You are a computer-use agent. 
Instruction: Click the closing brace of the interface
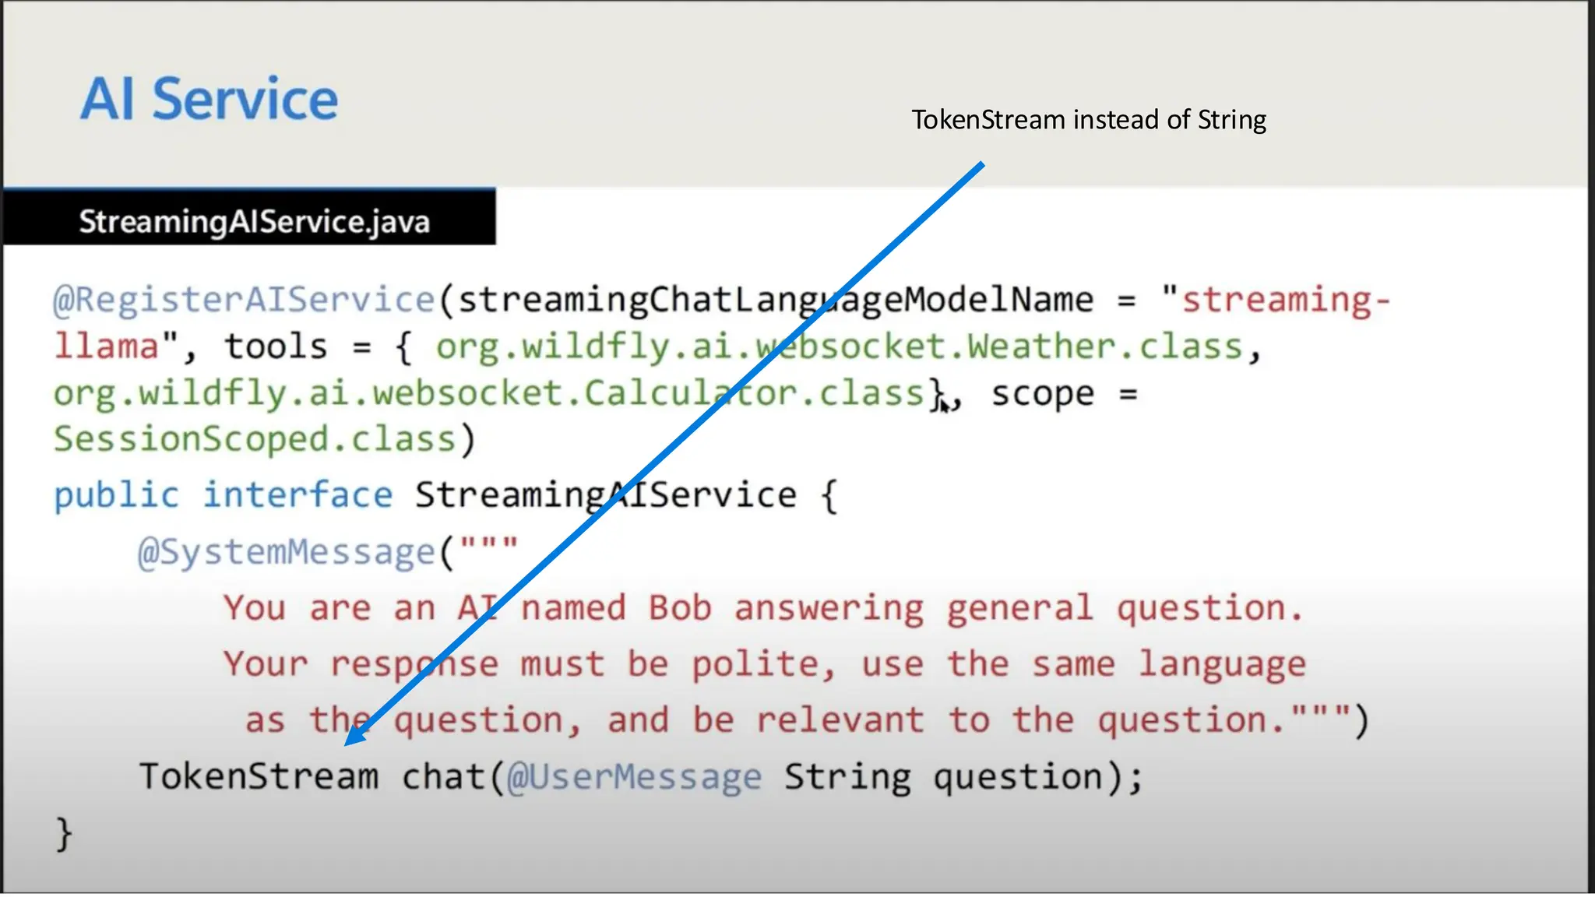pos(64,833)
